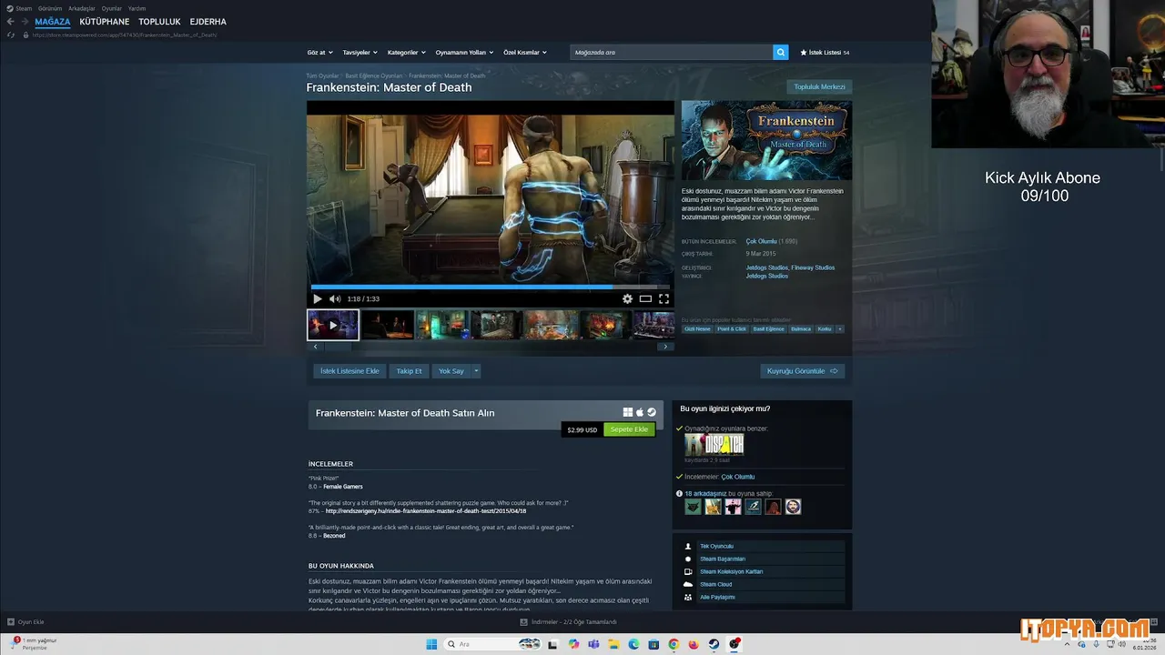Click the SteamOS platform icon
Screen dimensions: 1165x655
click(652, 412)
